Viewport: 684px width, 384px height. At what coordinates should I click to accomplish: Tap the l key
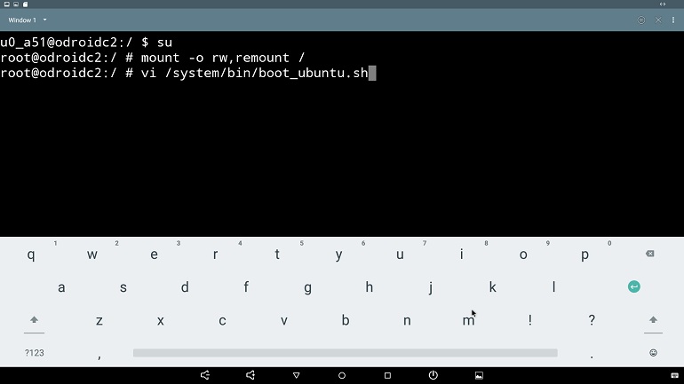click(554, 287)
